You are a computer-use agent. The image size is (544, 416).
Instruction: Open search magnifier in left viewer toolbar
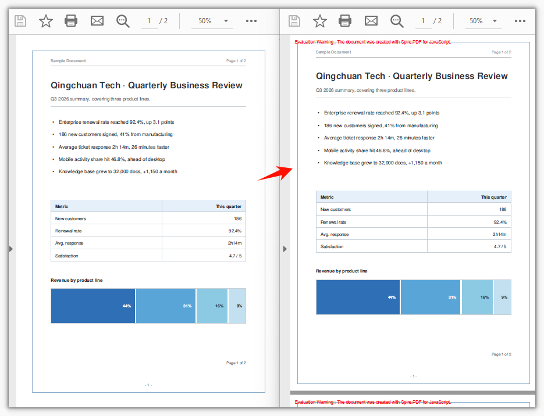(123, 21)
